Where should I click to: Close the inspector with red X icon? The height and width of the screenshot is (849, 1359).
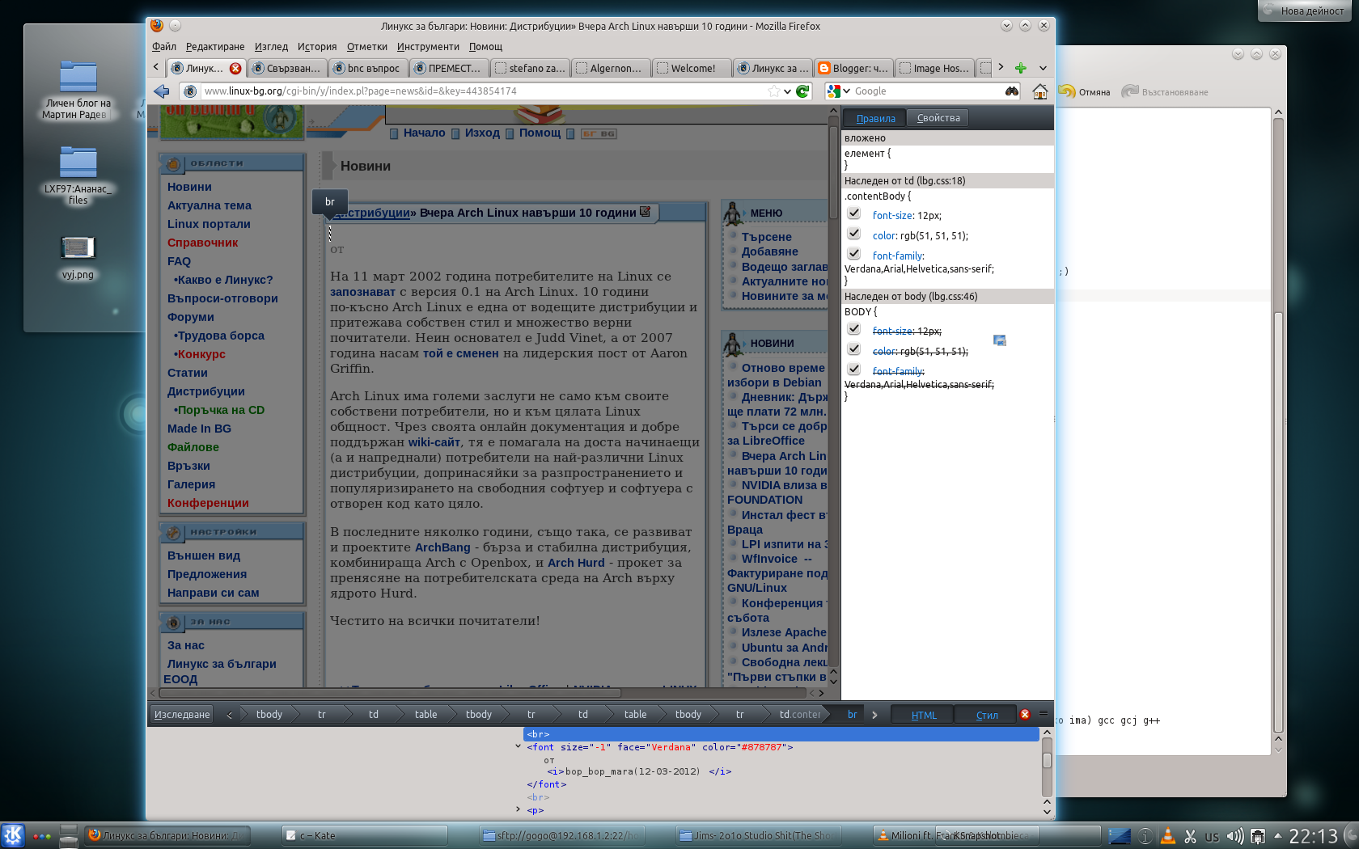coord(1025,714)
